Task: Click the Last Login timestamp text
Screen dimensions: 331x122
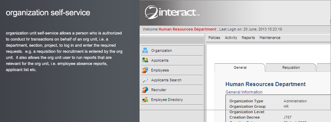Action: pos(251,29)
